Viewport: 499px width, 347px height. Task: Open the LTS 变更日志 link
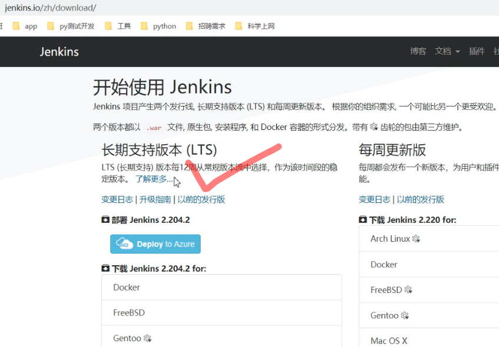tap(117, 199)
